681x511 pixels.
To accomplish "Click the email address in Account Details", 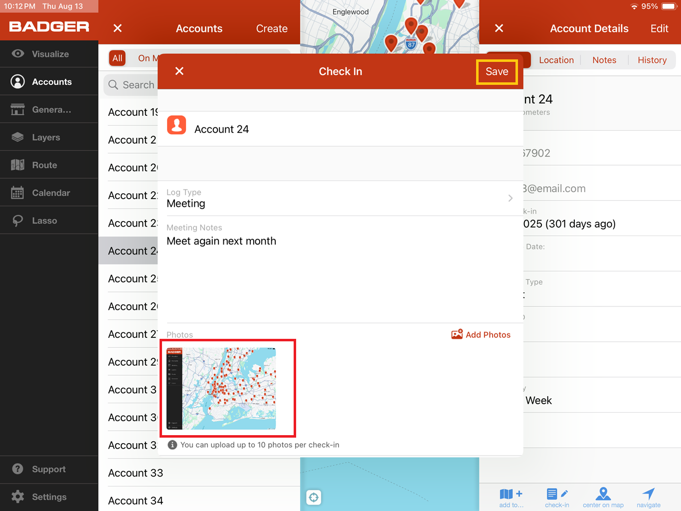I will (553, 189).
